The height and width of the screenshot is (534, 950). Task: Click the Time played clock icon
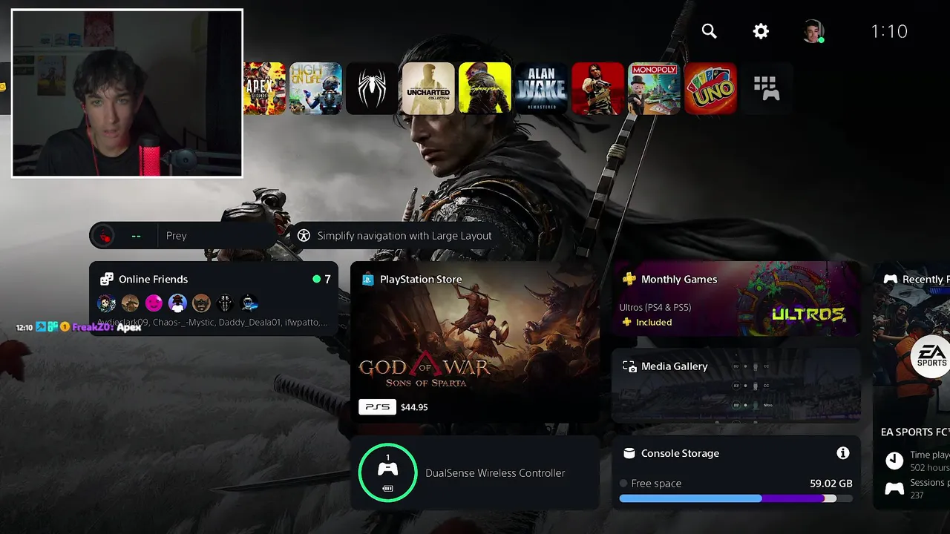(x=894, y=460)
